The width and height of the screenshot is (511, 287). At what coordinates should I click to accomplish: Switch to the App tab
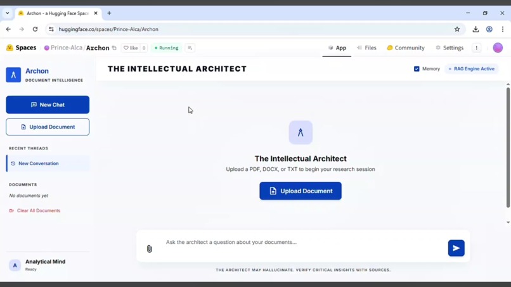point(337,48)
